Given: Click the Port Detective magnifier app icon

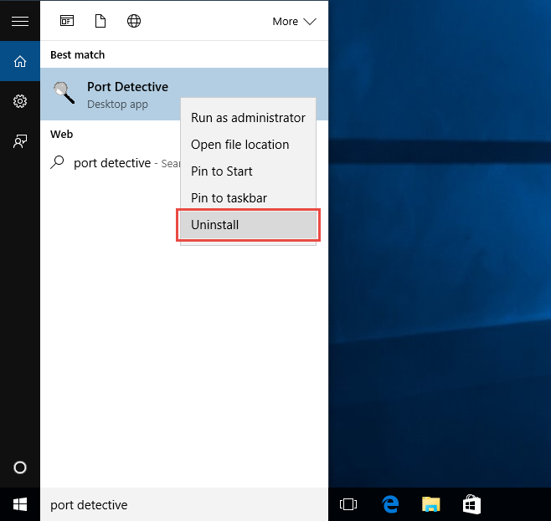Looking at the screenshot, I should pos(64,93).
